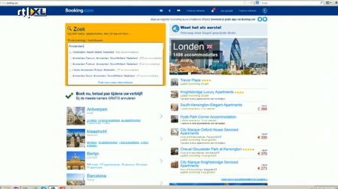The image size is (338, 189).
Task: Click 'Zoek naar meer alternatieven' link
Action: 115,82
